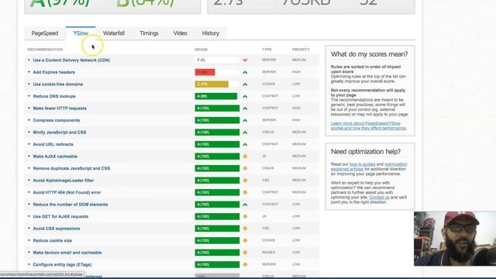This screenshot has width=496, height=279.
Task: Open 'Reduce the number of DOM elements' recommendation
Action: click(71, 205)
